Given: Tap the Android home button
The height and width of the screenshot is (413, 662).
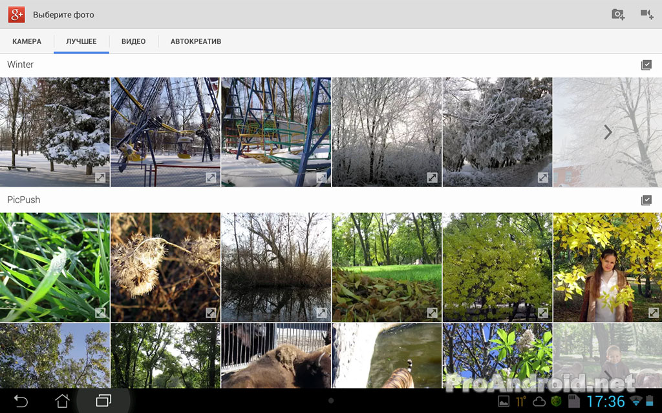Looking at the screenshot, I should pyautogui.click(x=62, y=401).
